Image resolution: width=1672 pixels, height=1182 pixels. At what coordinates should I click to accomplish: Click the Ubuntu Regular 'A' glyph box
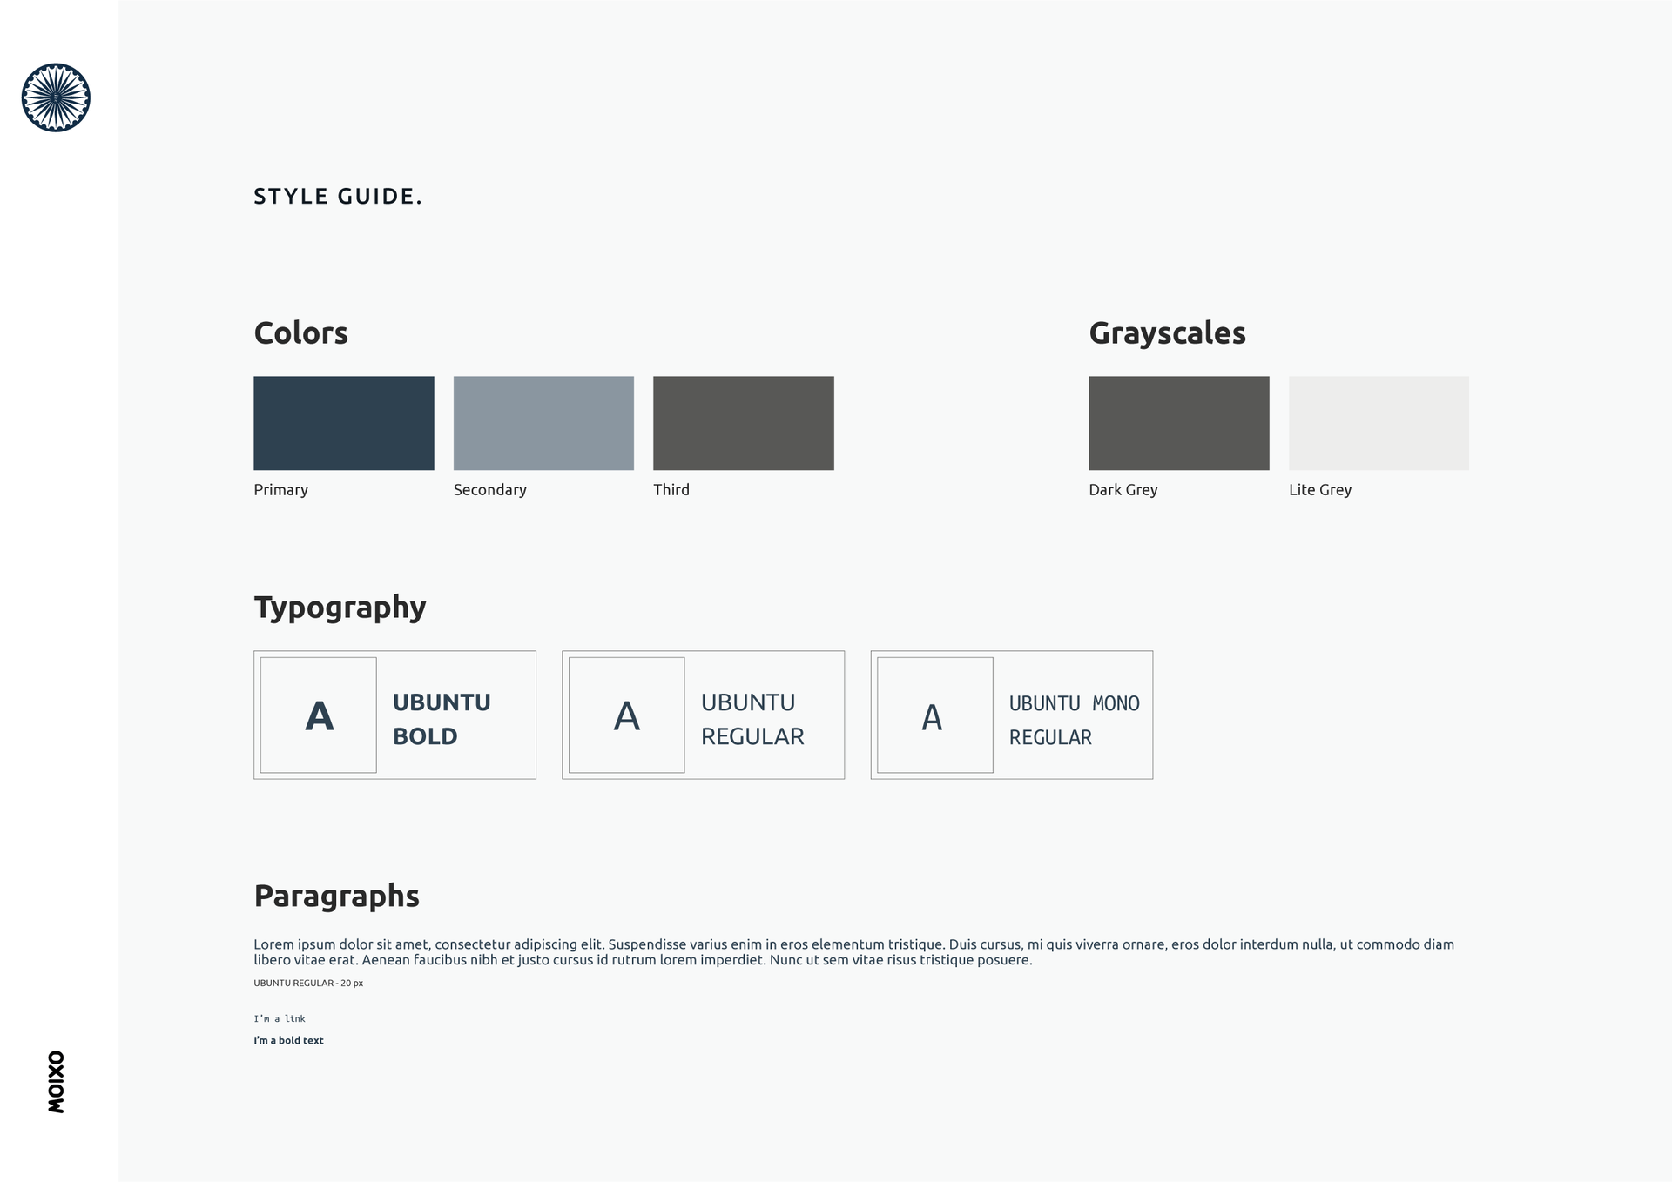click(x=627, y=715)
